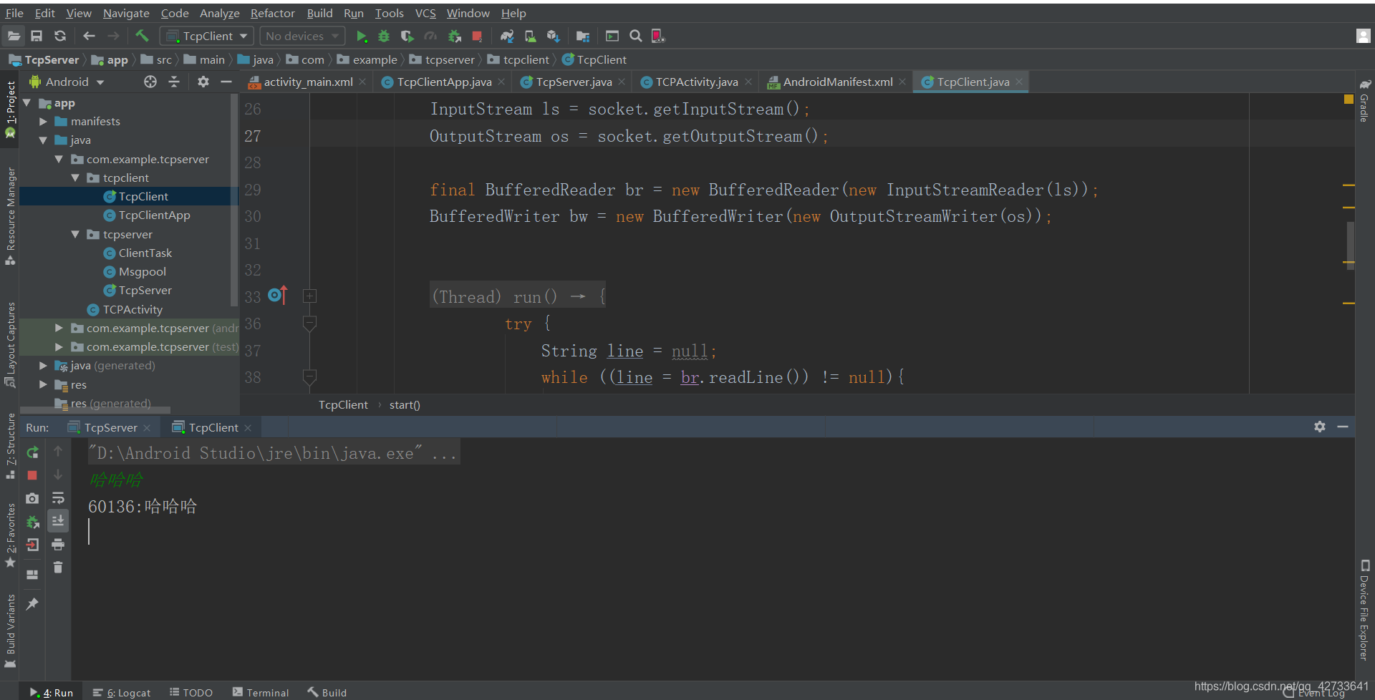Click the Project tree horizontal scrollbar
This screenshot has width=1375, height=700.
pos(95,410)
